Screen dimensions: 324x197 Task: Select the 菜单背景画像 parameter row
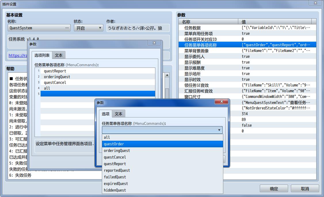coord(247,51)
